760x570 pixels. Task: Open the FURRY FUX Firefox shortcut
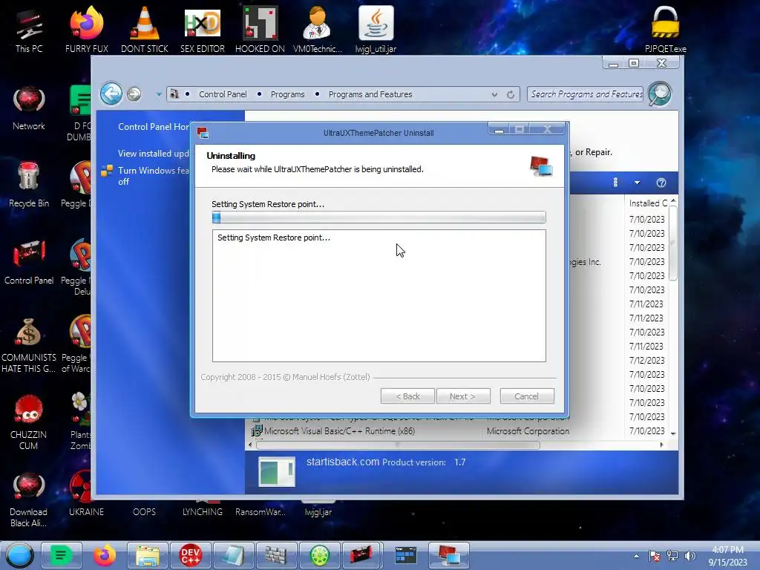tap(86, 30)
